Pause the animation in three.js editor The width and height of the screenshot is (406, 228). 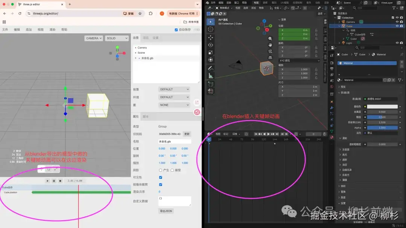pyautogui.click(x=54, y=181)
